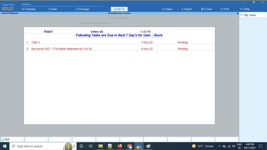Select the Export option

coord(186,9)
